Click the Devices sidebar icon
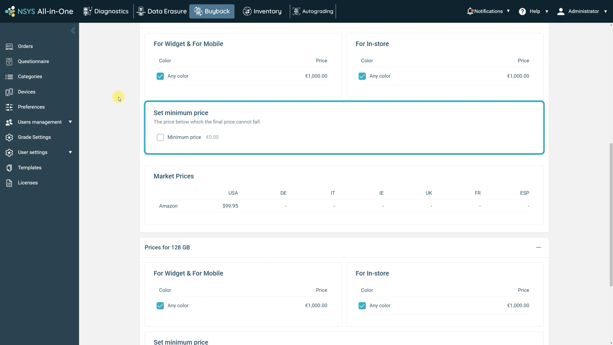The image size is (613, 345). [x=9, y=92]
